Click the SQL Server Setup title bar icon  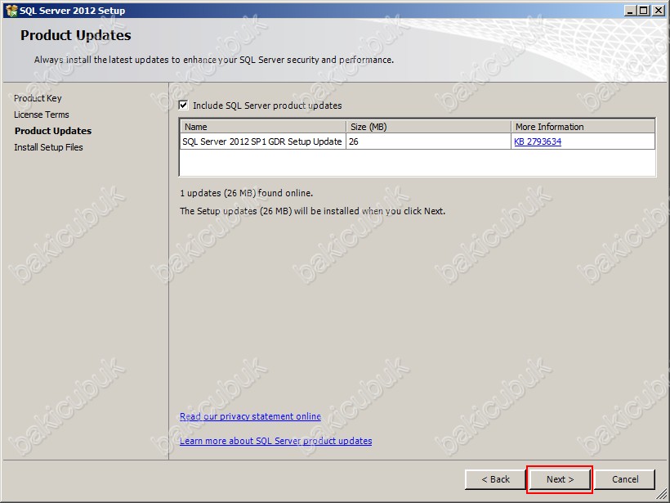(x=11, y=11)
